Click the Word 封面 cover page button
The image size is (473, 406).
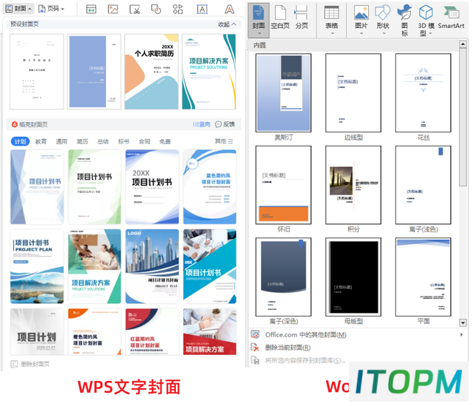pyautogui.click(x=259, y=20)
